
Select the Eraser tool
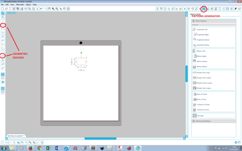(x=3, y=64)
